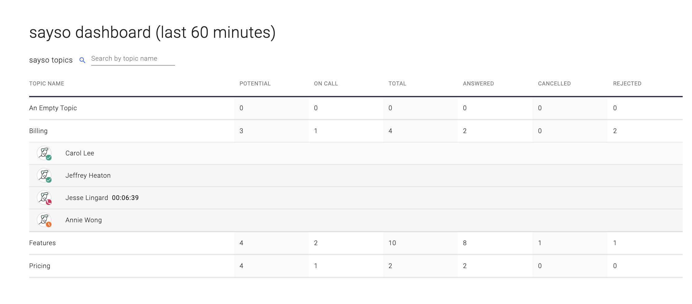Sort by the Topic Name column header
692x304 pixels.
tap(47, 84)
